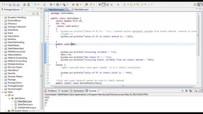Click the Run External Tools icon
Viewport: 203px width, 114px height.
point(64,4)
